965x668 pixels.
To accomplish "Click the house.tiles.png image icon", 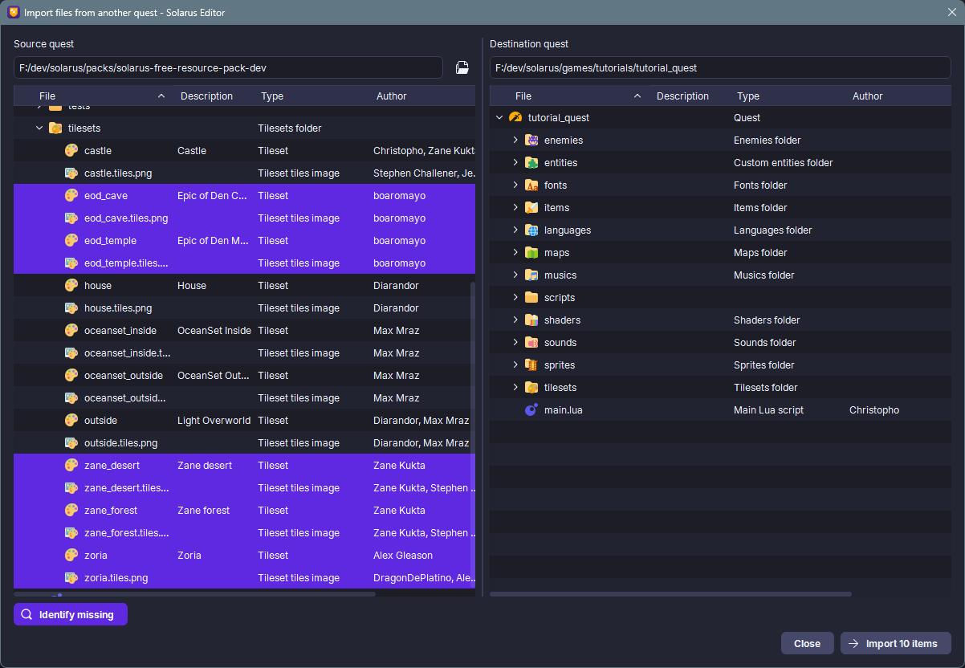I will (x=71, y=308).
